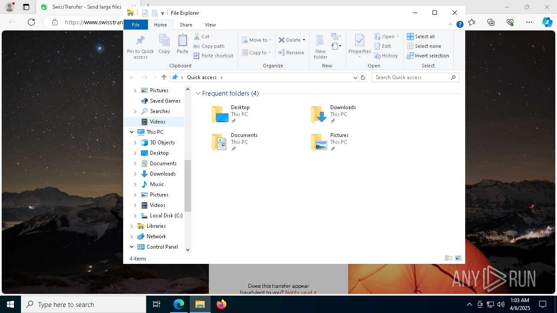Click the Windows Start button
Screen dimensions: 557x313
click(10, 304)
